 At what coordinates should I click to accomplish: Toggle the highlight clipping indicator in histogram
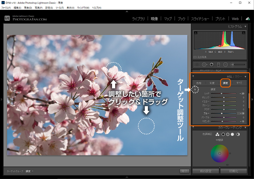click(244, 33)
